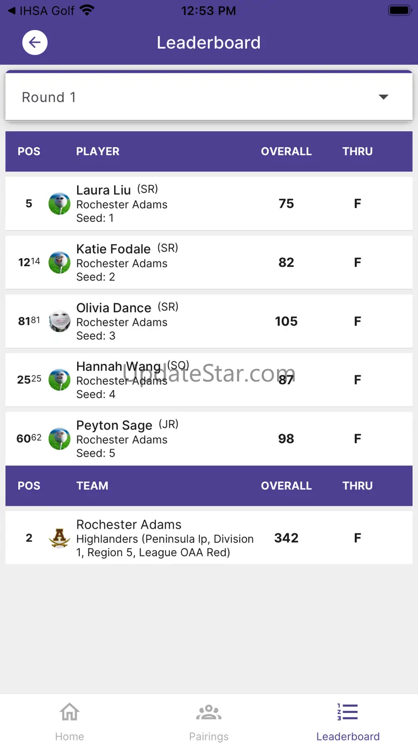Expand the Round 1 dropdown arrow
Image resolution: width=418 pixels, height=743 pixels.
pos(383,97)
